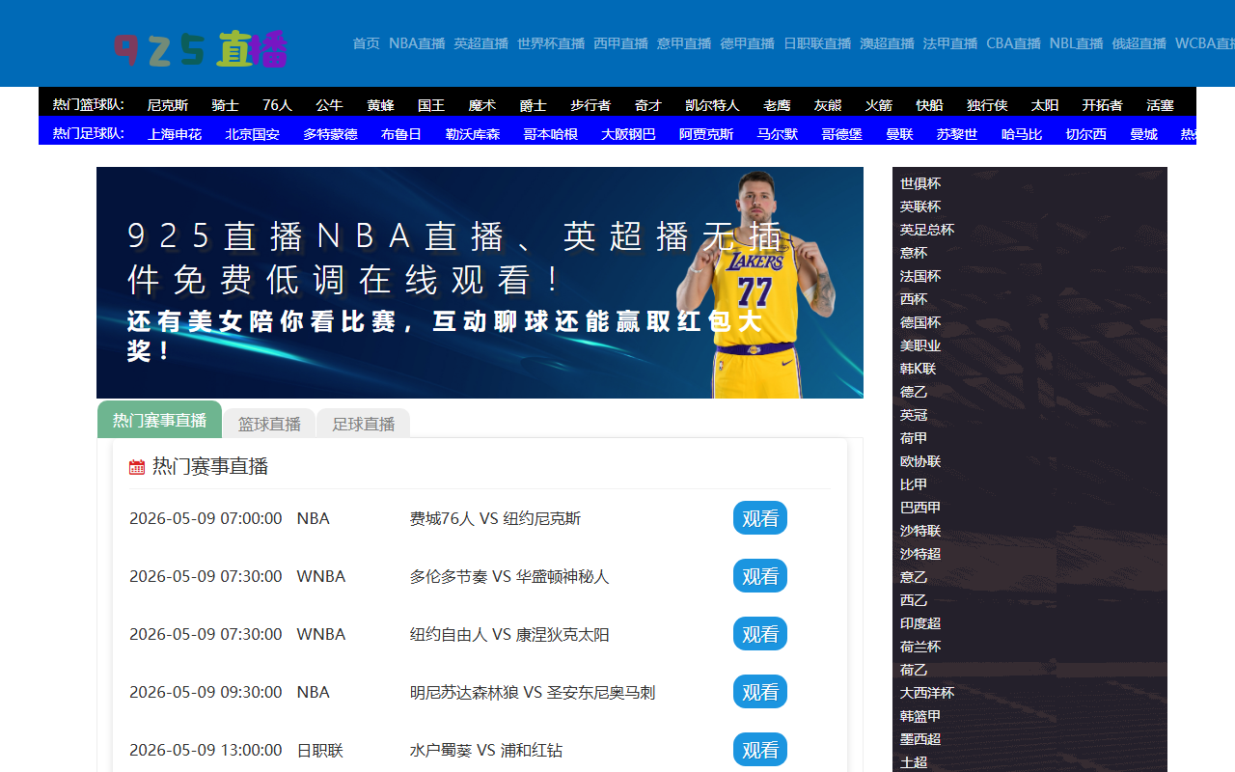Open 国王 team link
This screenshot has width=1235, height=772.
coord(431,105)
